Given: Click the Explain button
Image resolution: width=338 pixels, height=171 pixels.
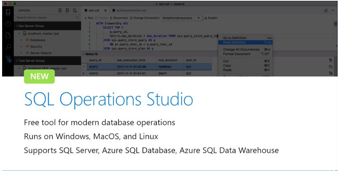Looking at the screenshot, I should tap(211, 18).
